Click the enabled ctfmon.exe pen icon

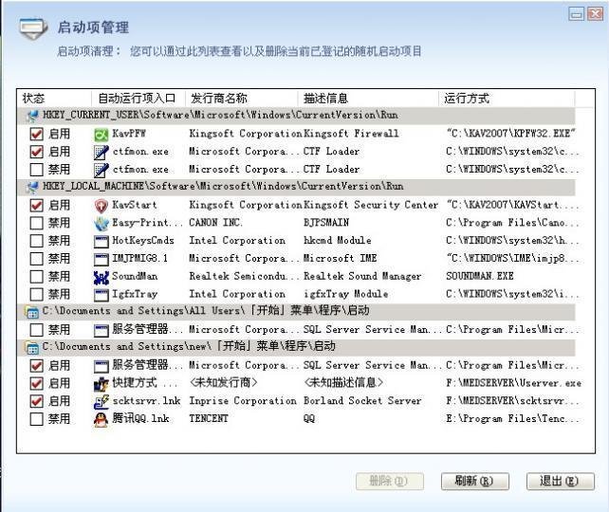click(x=101, y=152)
